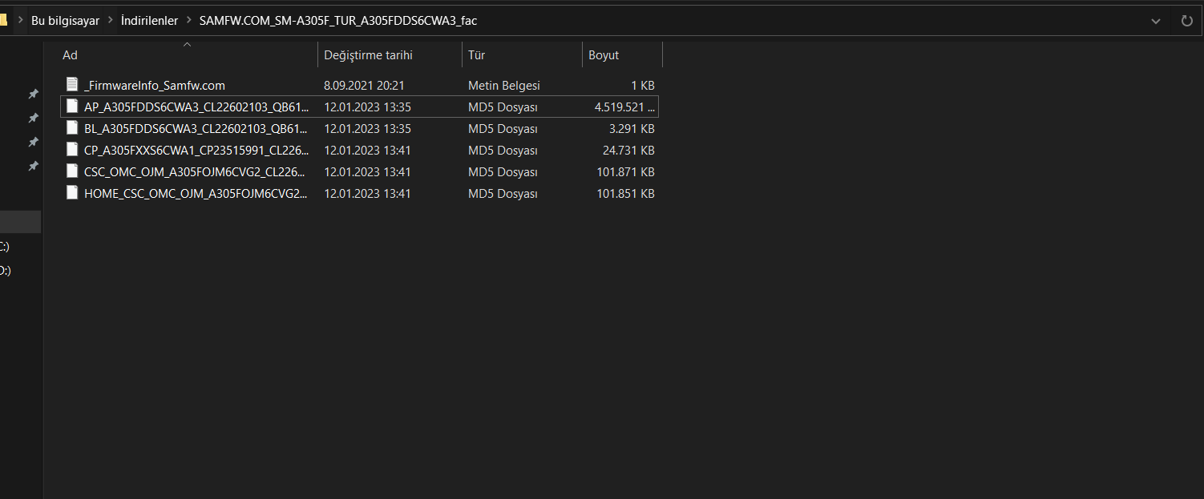Screen dimensions: 1204x499
Task: Click the 4.519.521 size value
Action: coord(624,107)
